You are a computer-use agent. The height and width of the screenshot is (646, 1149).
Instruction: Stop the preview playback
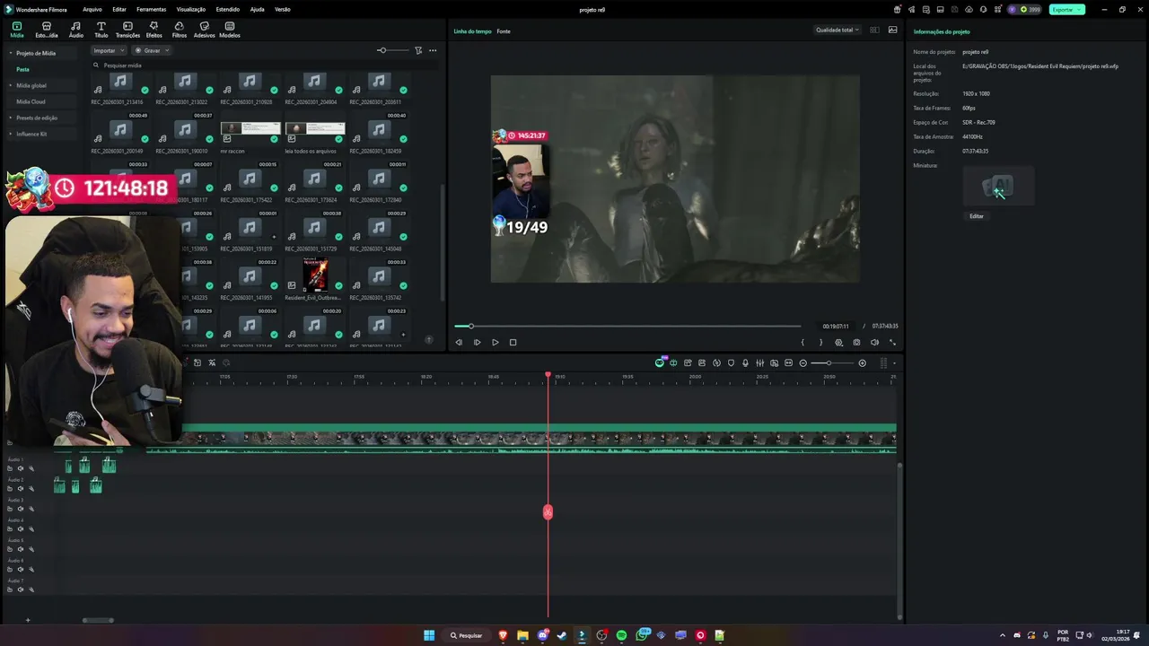coord(513,342)
